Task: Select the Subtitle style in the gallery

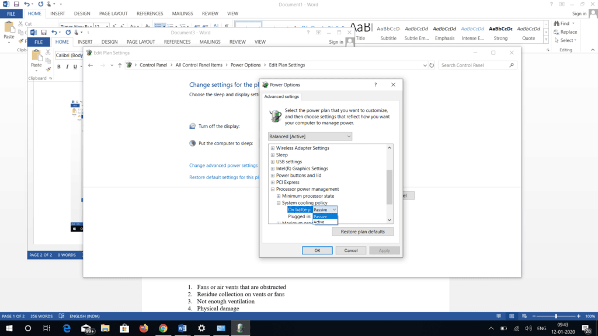Action: point(388,33)
